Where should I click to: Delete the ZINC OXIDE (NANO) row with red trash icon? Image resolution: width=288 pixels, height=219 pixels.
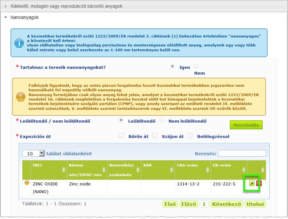click(259, 183)
